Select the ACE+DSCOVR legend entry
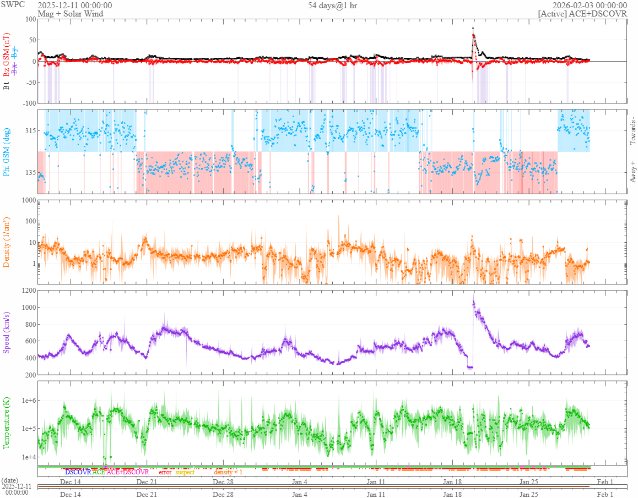638x498 pixels. click(128, 472)
